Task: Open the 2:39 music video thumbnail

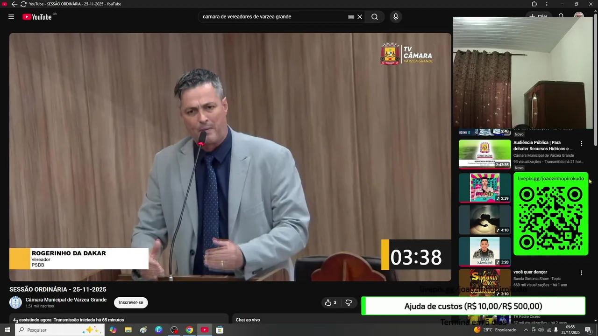Action: tap(485, 188)
